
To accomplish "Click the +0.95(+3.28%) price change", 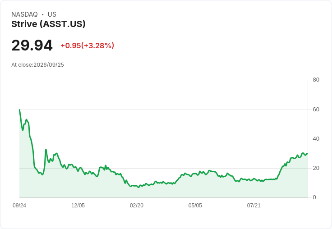I will pyautogui.click(x=87, y=46).
